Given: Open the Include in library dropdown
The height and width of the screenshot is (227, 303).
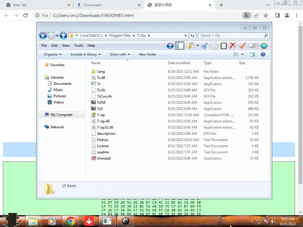Looking at the screenshot, I should 86,54.
